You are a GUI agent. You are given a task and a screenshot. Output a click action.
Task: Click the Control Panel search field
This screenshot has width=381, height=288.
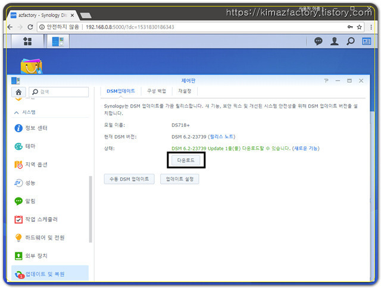pos(58,92)
